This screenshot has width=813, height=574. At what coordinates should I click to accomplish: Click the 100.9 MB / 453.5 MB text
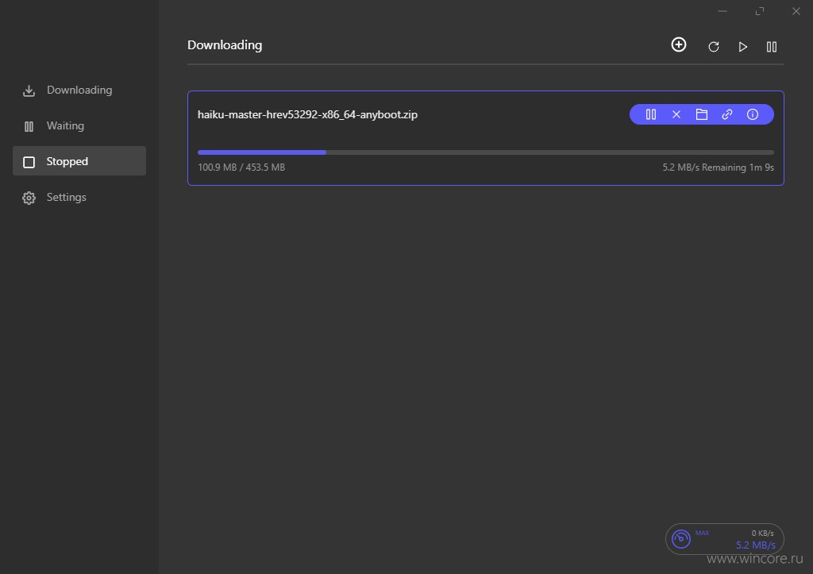tap(241, 168)
